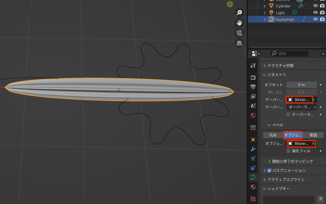
Task: Expand the 開始と終了のマッピング section
Action: click(x=269, y=161)
